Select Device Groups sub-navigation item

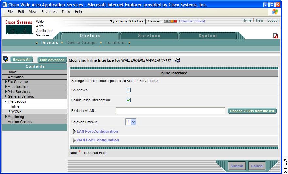81,42
